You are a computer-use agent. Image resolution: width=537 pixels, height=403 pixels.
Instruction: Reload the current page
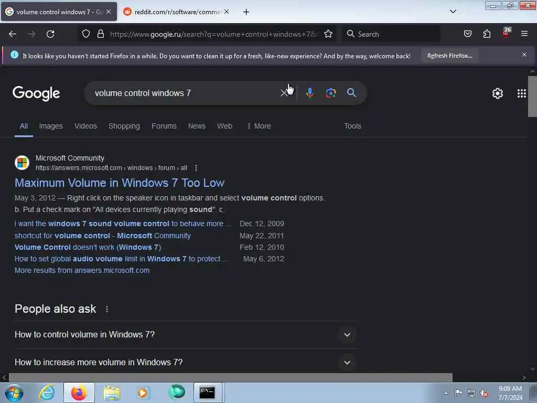point(50,34)
